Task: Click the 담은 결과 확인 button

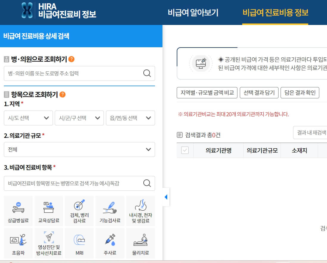Action: [x=300, y=92]
